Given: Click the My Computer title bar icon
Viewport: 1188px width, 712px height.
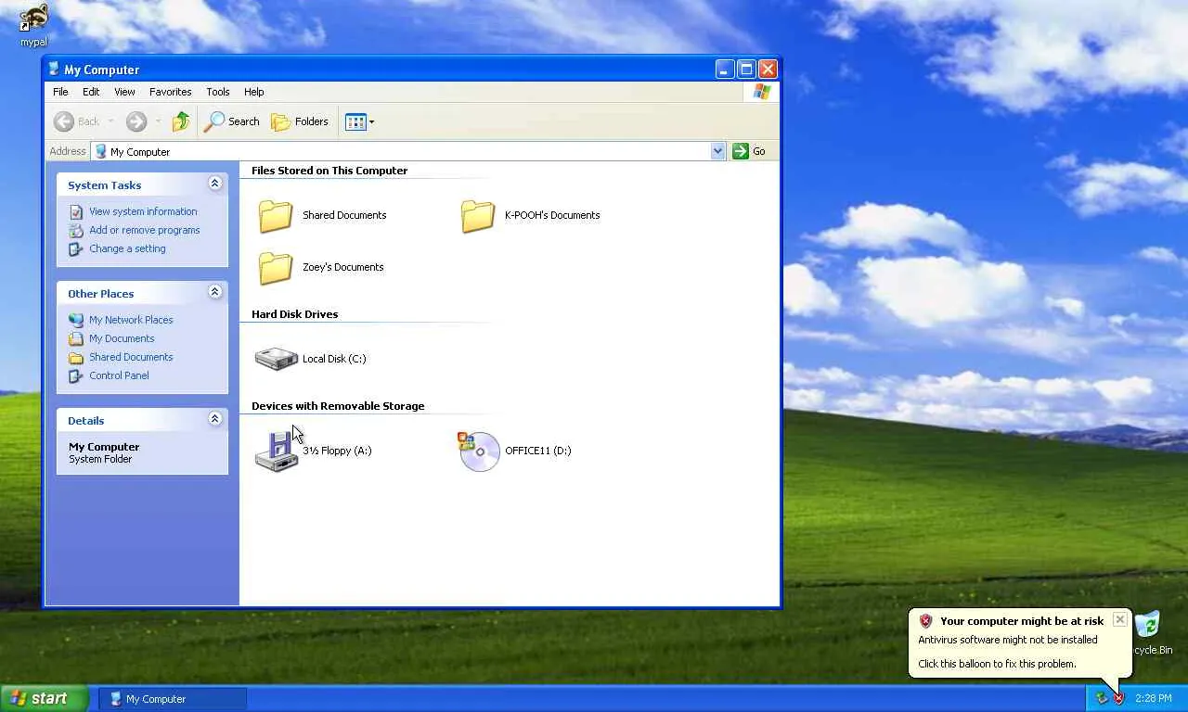Looking at the screenshot, I should click(x=54, y=70).
